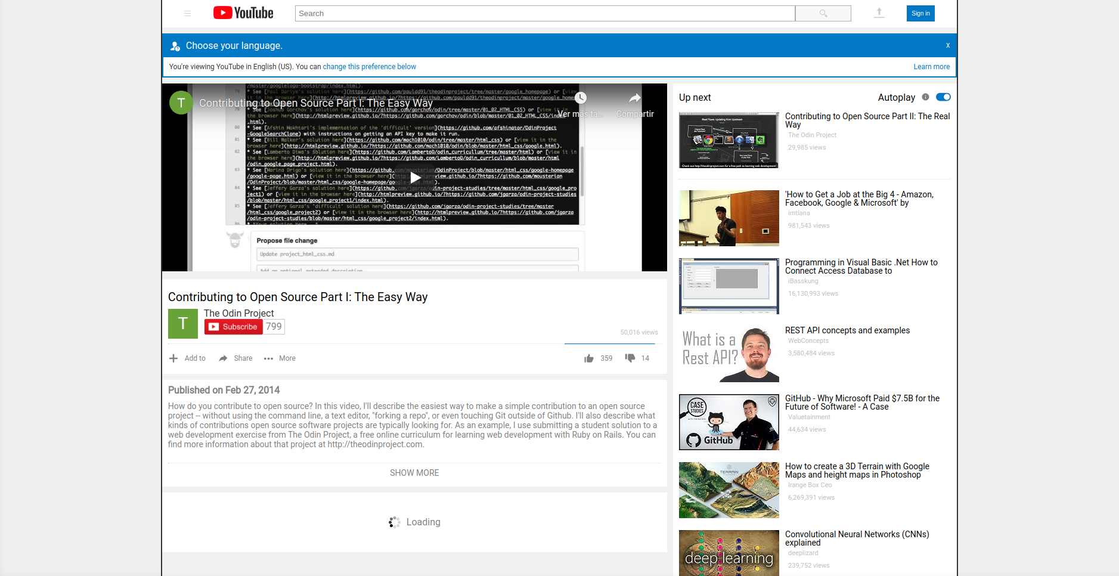Open 'REST API concepts and examples' title
Viewport: 1119px width, 576px height.
[x=847, y=330]
